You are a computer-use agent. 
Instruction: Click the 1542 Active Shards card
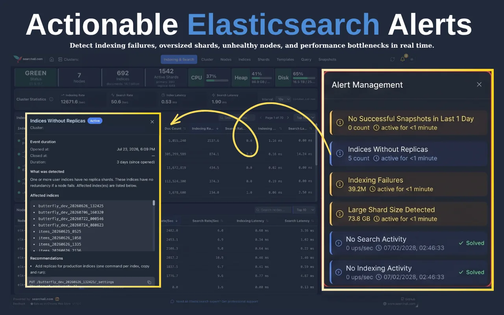[x=166, y=78]
